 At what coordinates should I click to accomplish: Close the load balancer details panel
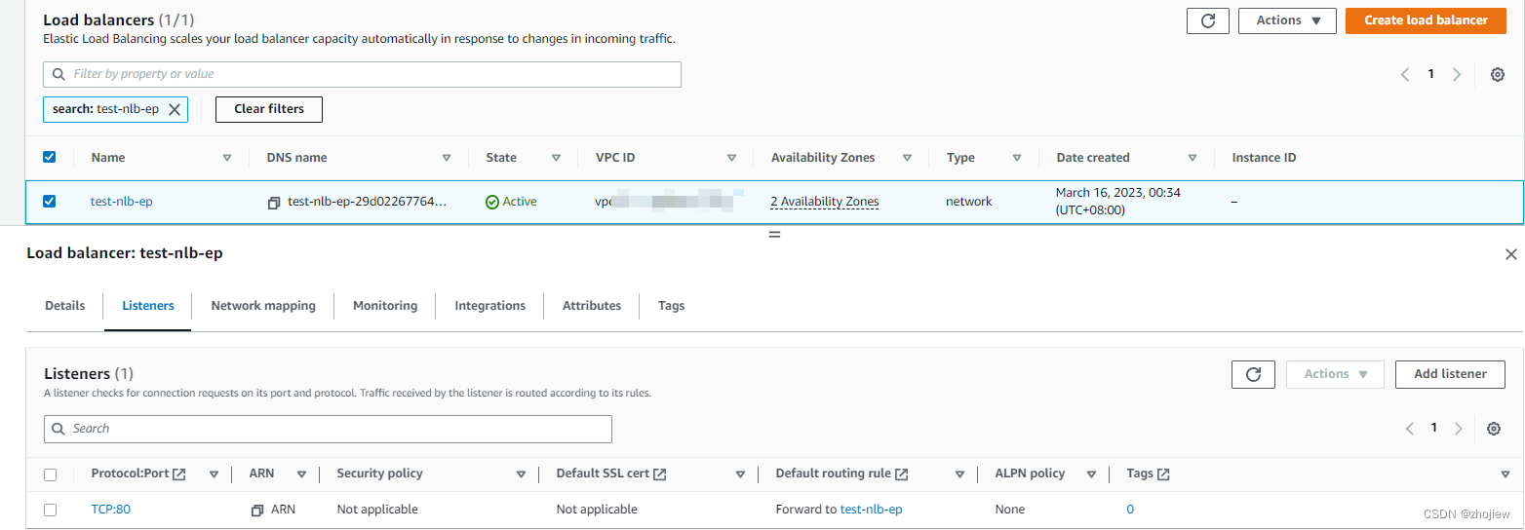[1511, 254]
